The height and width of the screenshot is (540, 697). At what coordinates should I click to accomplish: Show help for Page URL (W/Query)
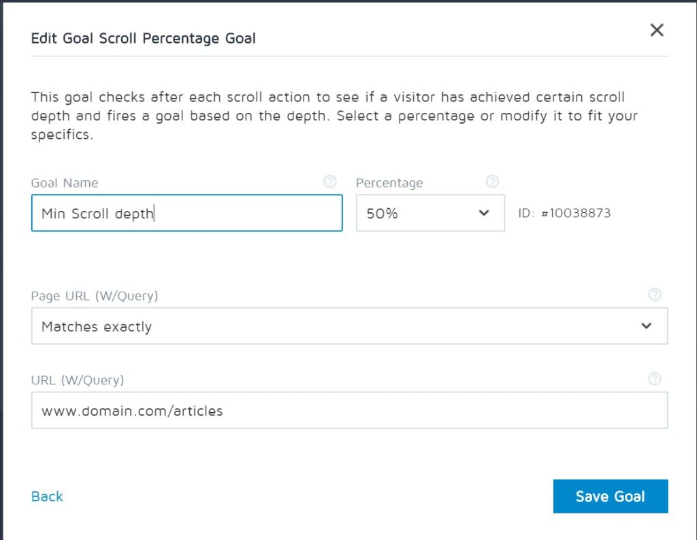tap(655, 294)
